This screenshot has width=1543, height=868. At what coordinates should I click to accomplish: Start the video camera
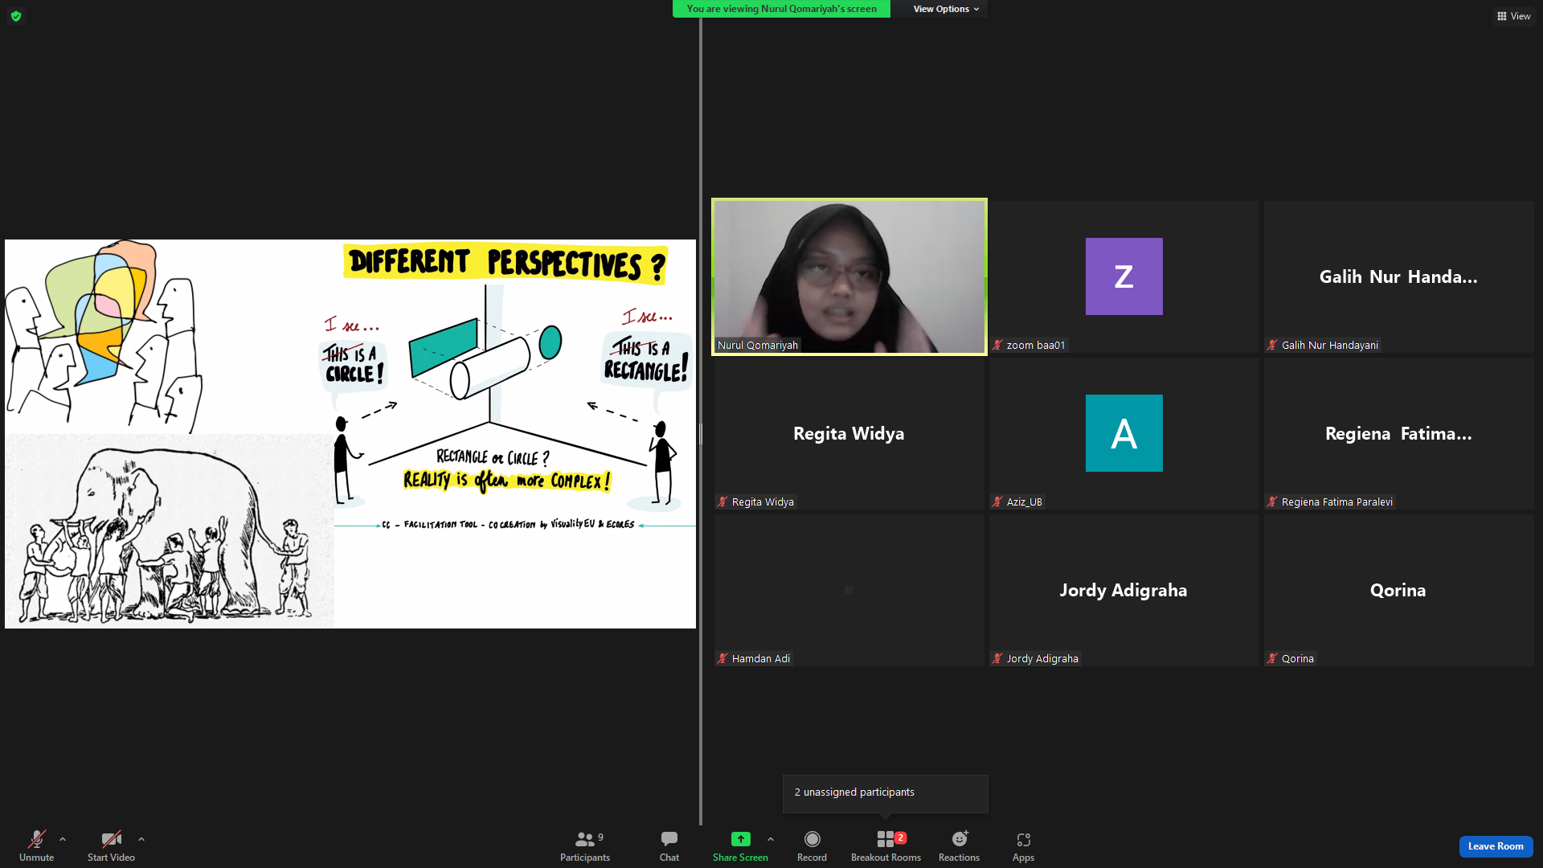coord(111,845)
